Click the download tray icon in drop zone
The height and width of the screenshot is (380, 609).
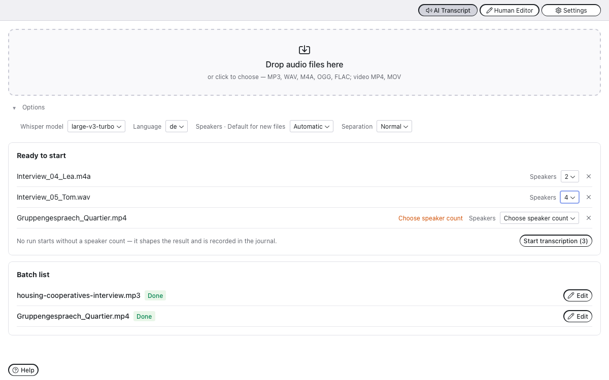(304, 50)
